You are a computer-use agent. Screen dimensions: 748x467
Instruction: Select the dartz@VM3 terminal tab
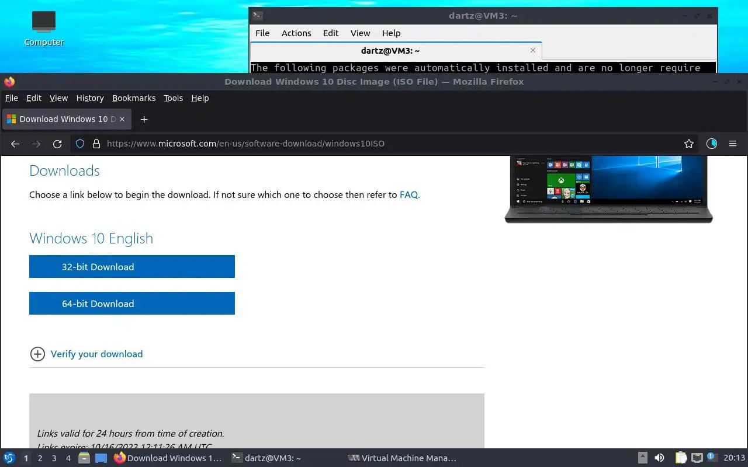pyautogui.click(x=396, y=51)
